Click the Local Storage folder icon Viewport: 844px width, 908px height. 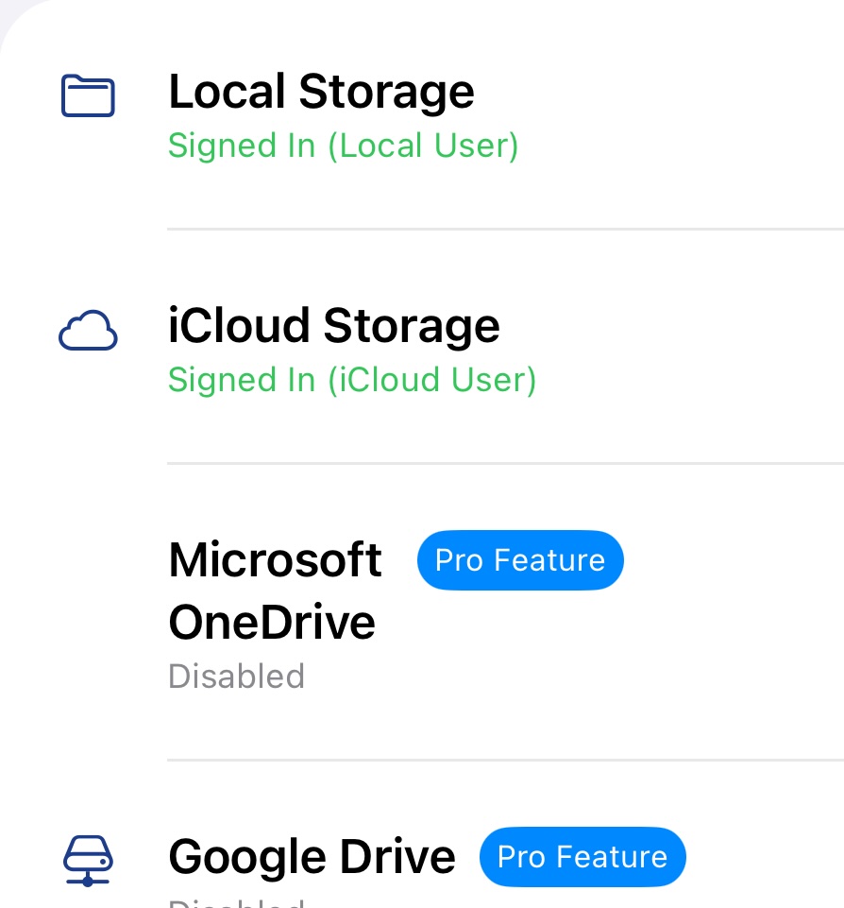pos(88,96)
